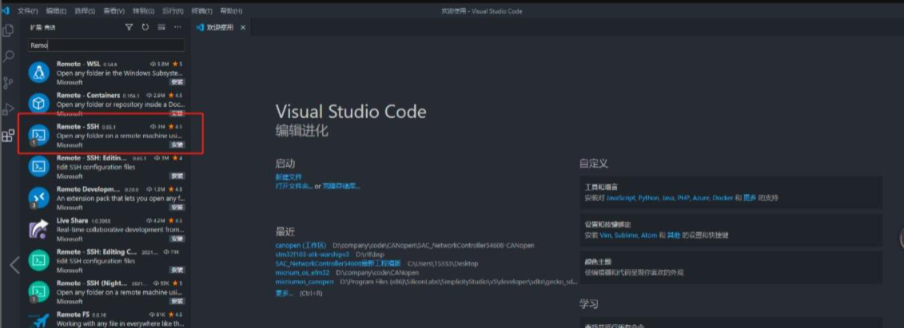This screenshot has height=328, width=904.
Task: Click the Azure support link
Action: (701, 198)
